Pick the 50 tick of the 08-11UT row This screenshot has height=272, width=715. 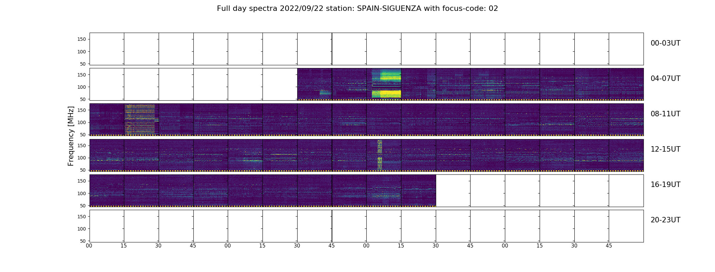coord(83,135)
